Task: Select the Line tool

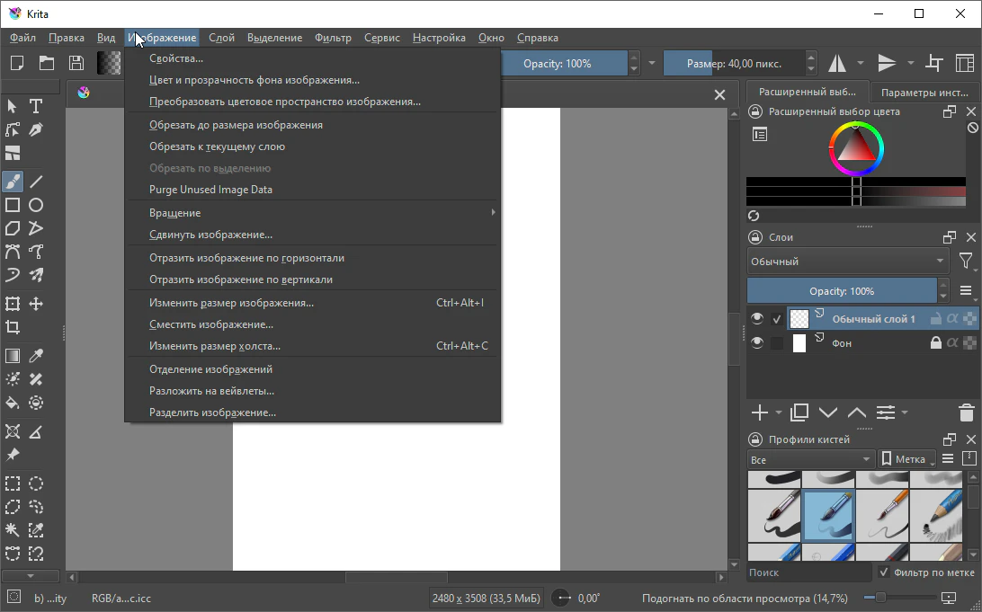Action: pyautogui.click(x=36, y=182)
